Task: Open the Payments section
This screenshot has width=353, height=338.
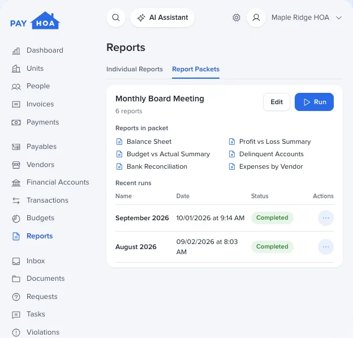Action: coord(43,122)
